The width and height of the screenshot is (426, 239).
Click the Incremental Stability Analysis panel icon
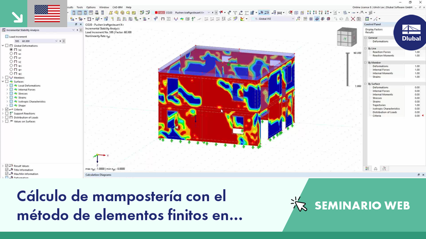click(x=4, y=30)
